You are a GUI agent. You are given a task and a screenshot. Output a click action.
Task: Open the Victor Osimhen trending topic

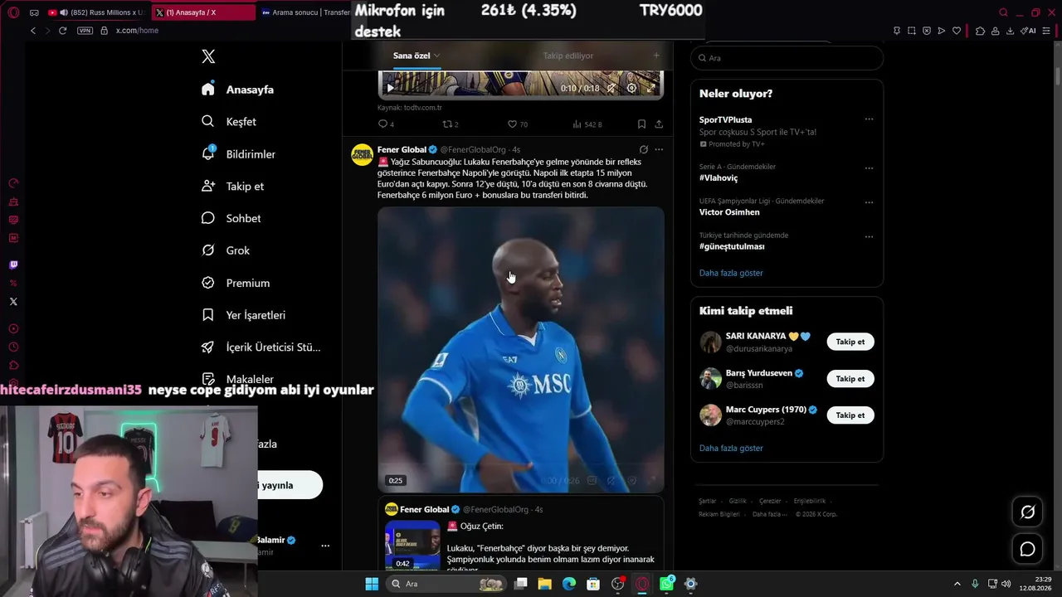pyautogui.click(x=729, y=212)
